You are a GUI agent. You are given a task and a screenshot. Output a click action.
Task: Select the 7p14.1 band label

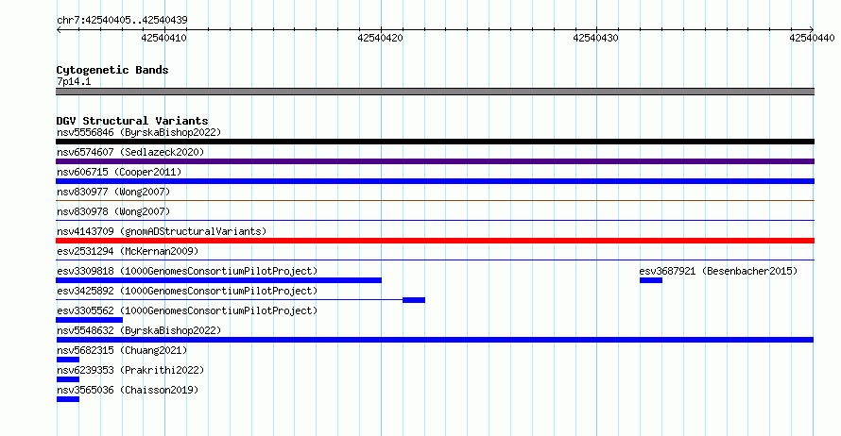pos(74,81)
